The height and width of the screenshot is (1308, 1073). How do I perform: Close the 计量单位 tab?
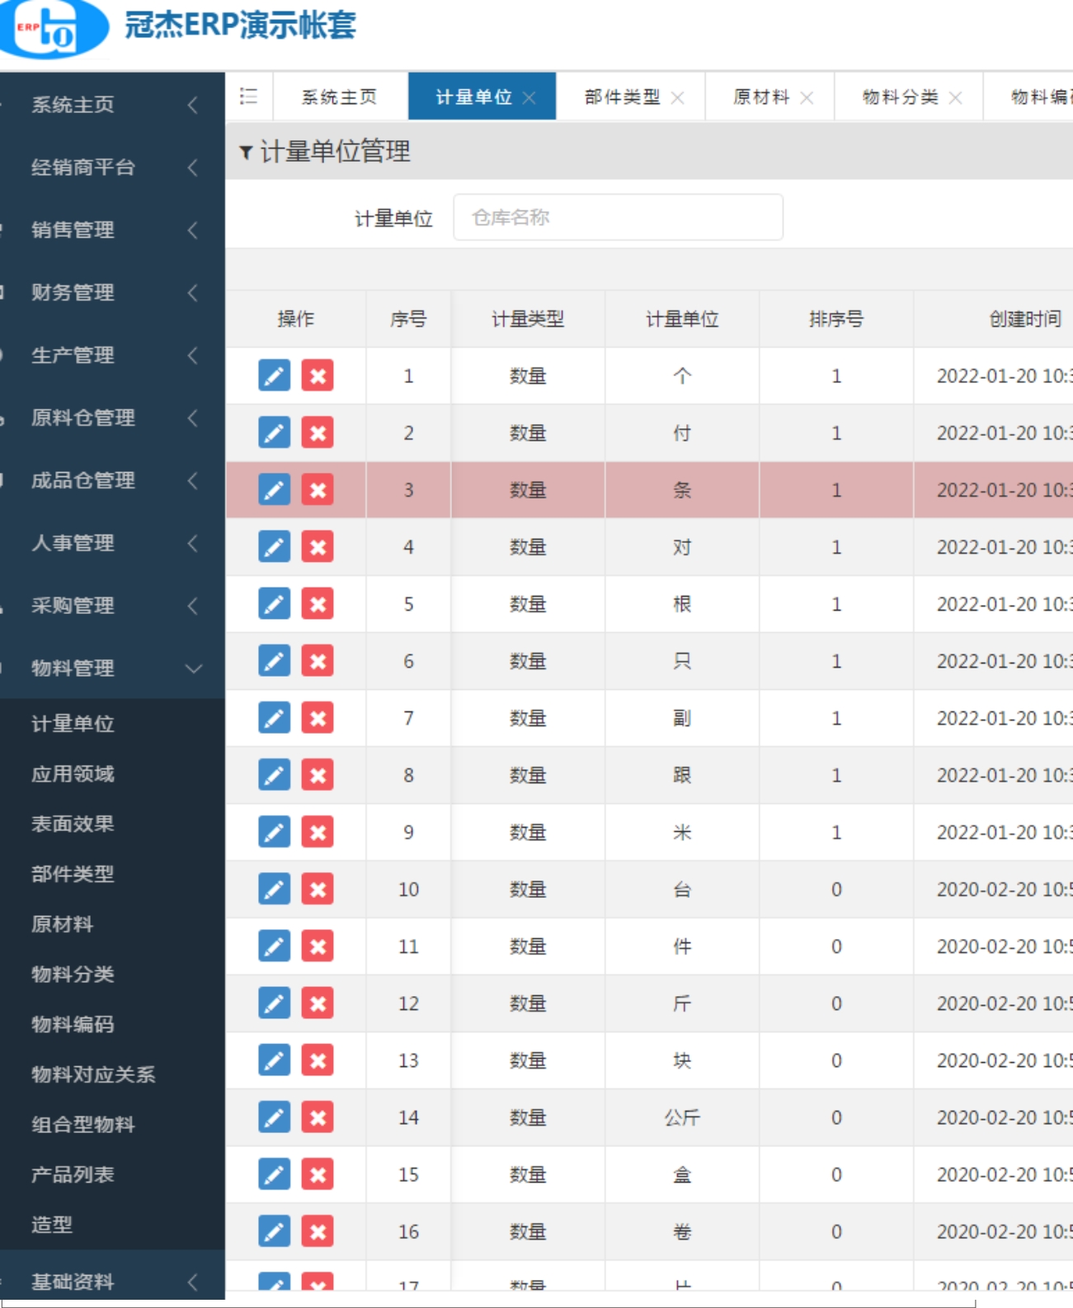point(529,98)
